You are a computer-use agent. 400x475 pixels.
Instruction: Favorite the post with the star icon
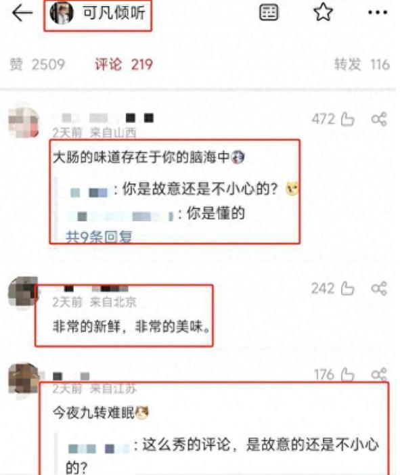click(323, 12)
